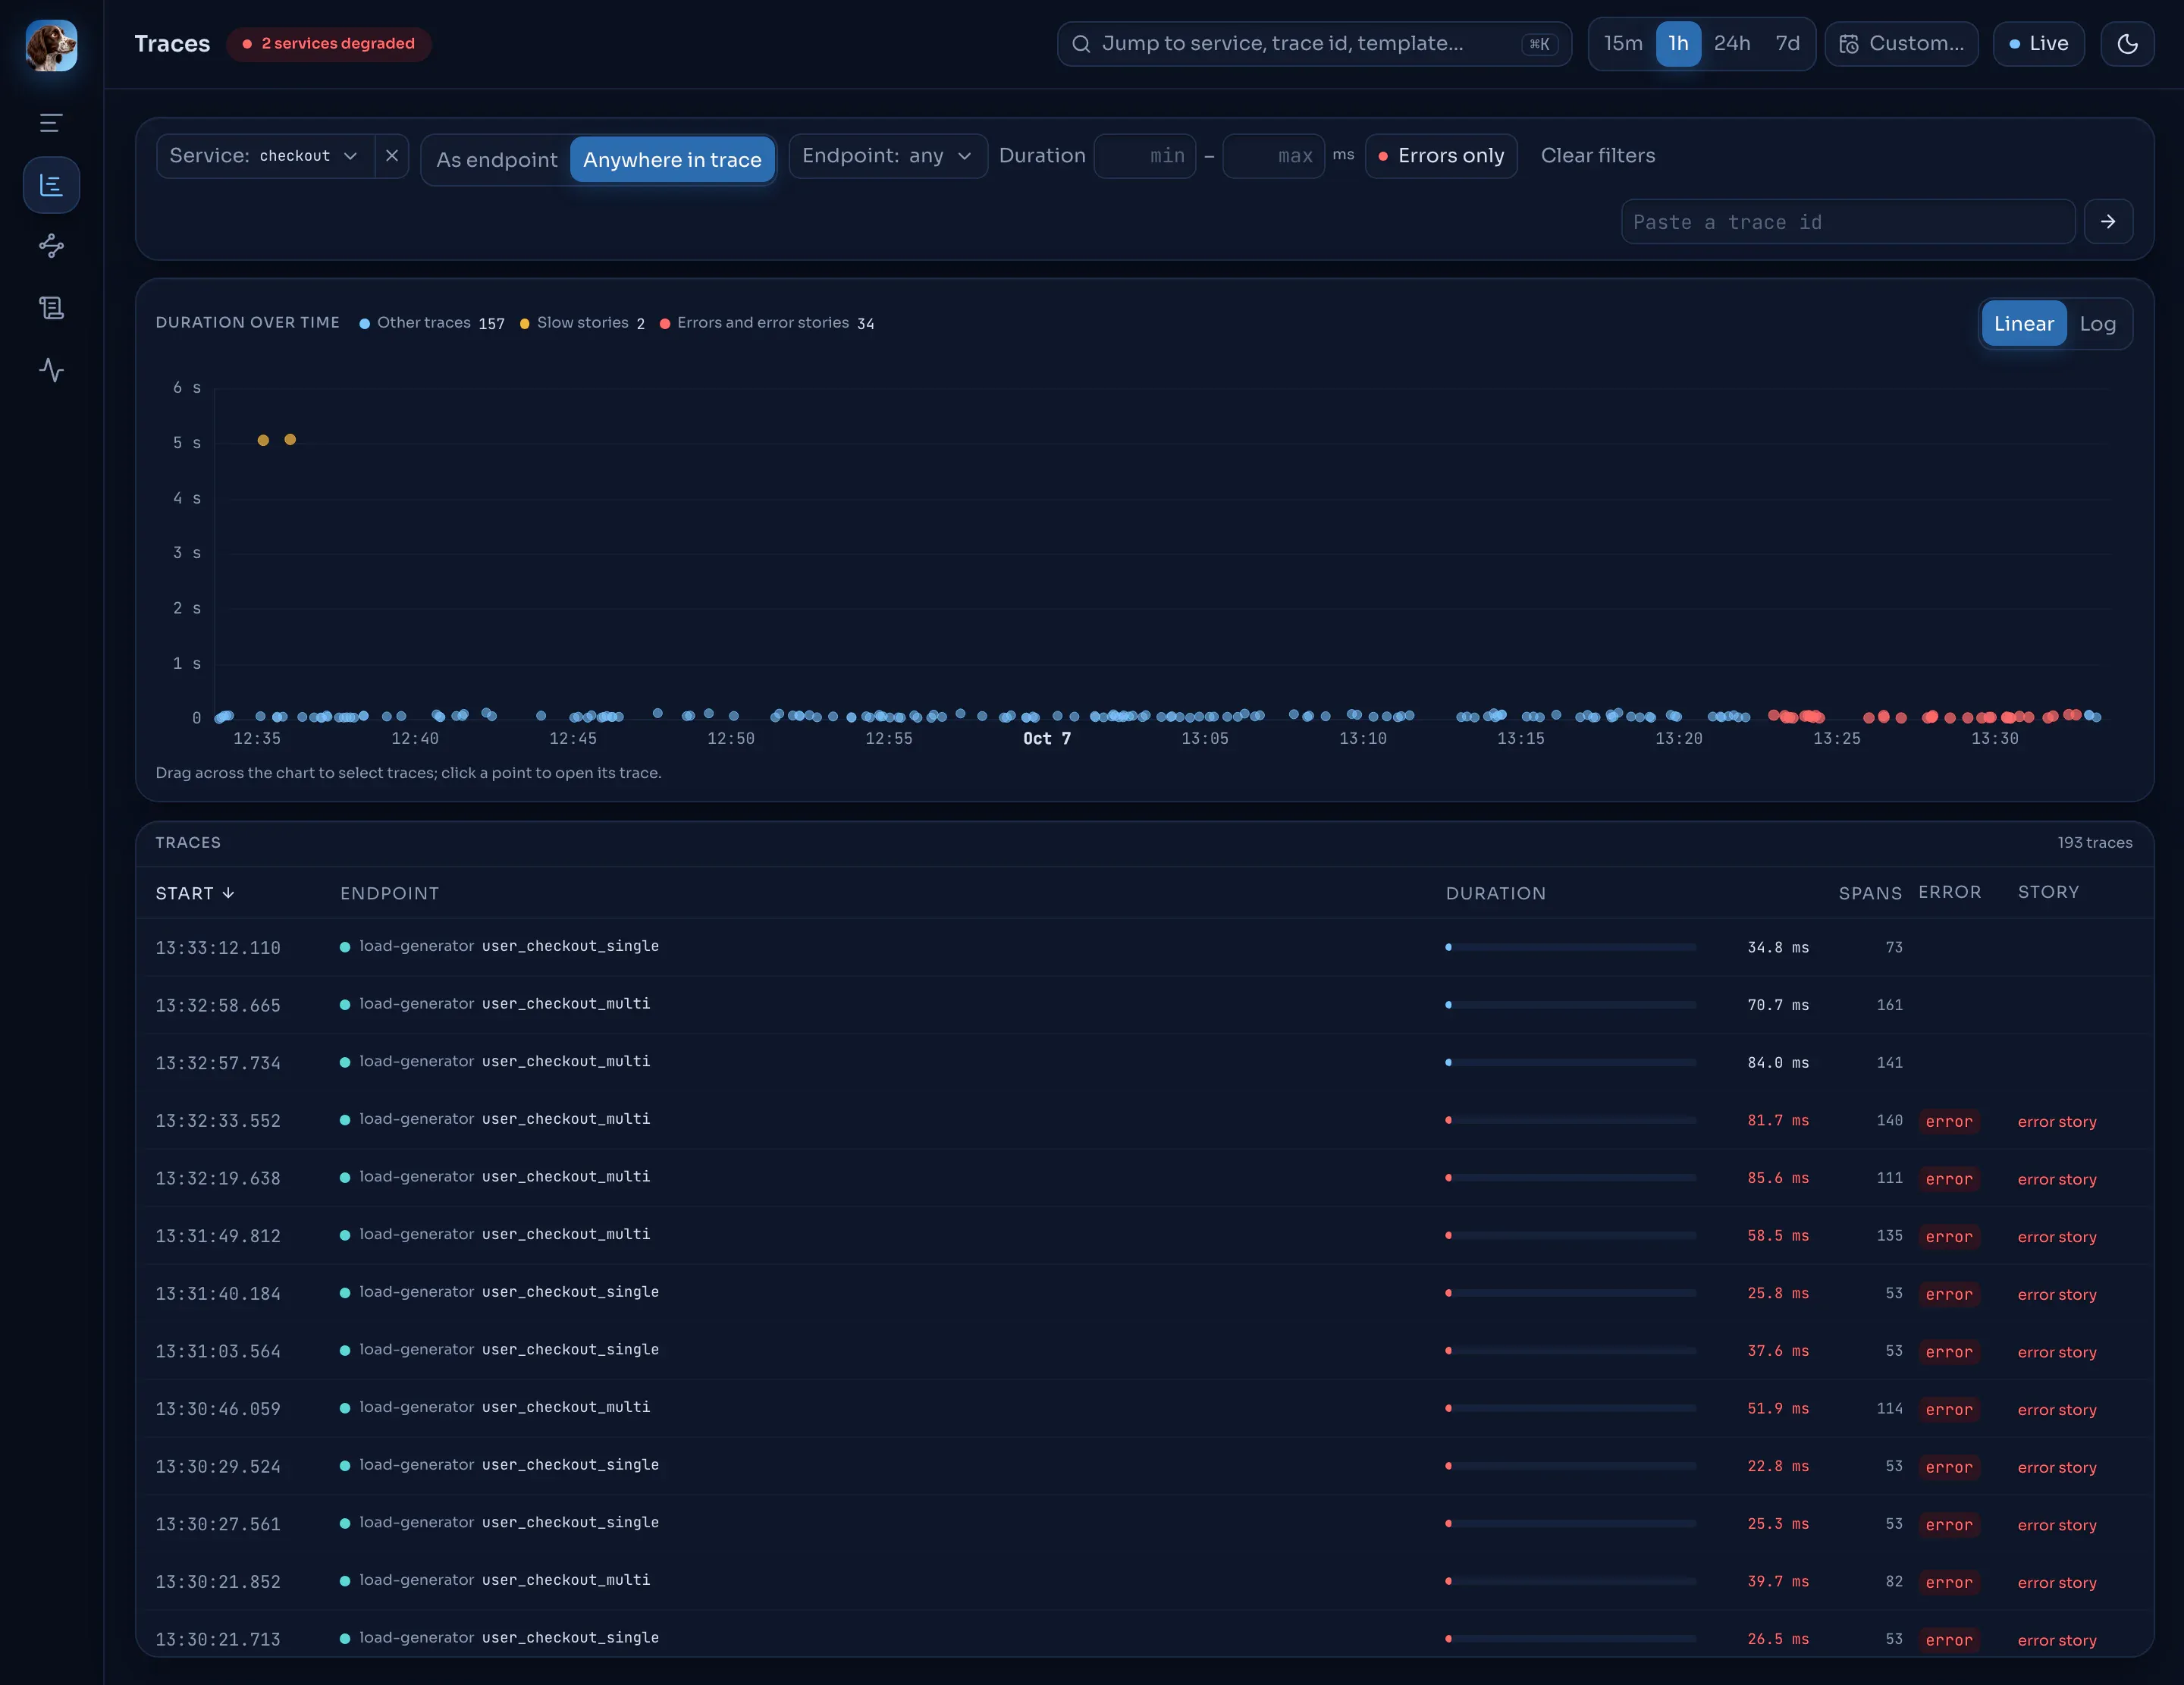2184x1685 pixels.
Task: Submit the trace id with the arrow button
Action: point(2108,222)
